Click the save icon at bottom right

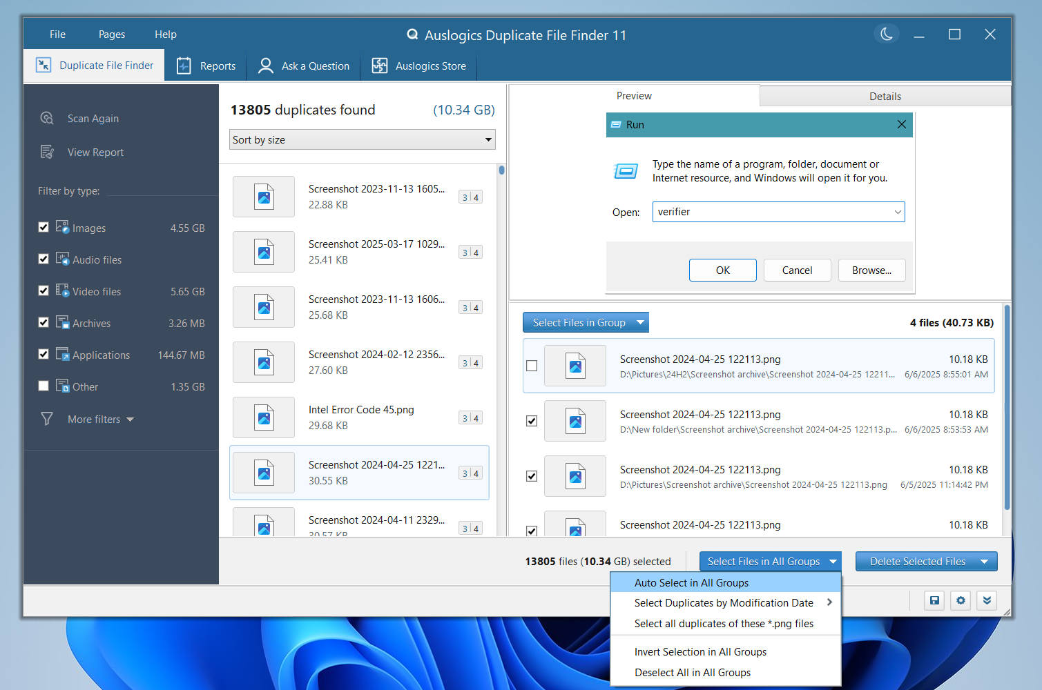click(934, 600)
